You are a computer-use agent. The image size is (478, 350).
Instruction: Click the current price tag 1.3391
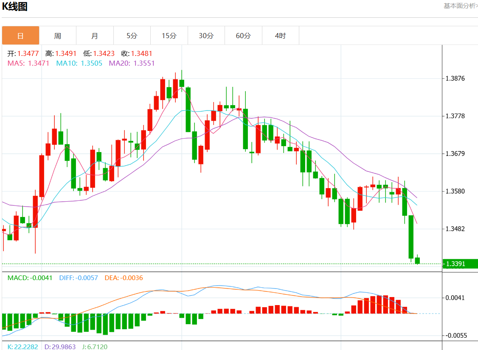[x=460, y=264]
